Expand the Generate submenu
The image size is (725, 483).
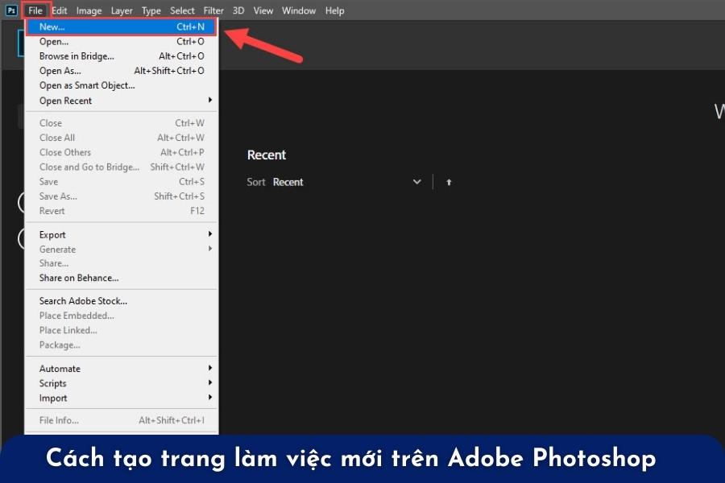pos(57,249)
